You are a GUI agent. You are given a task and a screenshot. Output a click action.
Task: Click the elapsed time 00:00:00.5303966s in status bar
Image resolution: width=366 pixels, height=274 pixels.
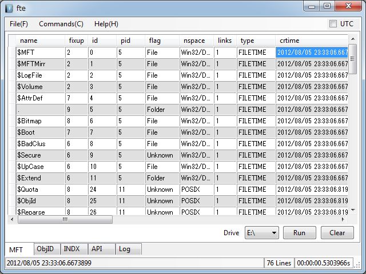[324, 263]
